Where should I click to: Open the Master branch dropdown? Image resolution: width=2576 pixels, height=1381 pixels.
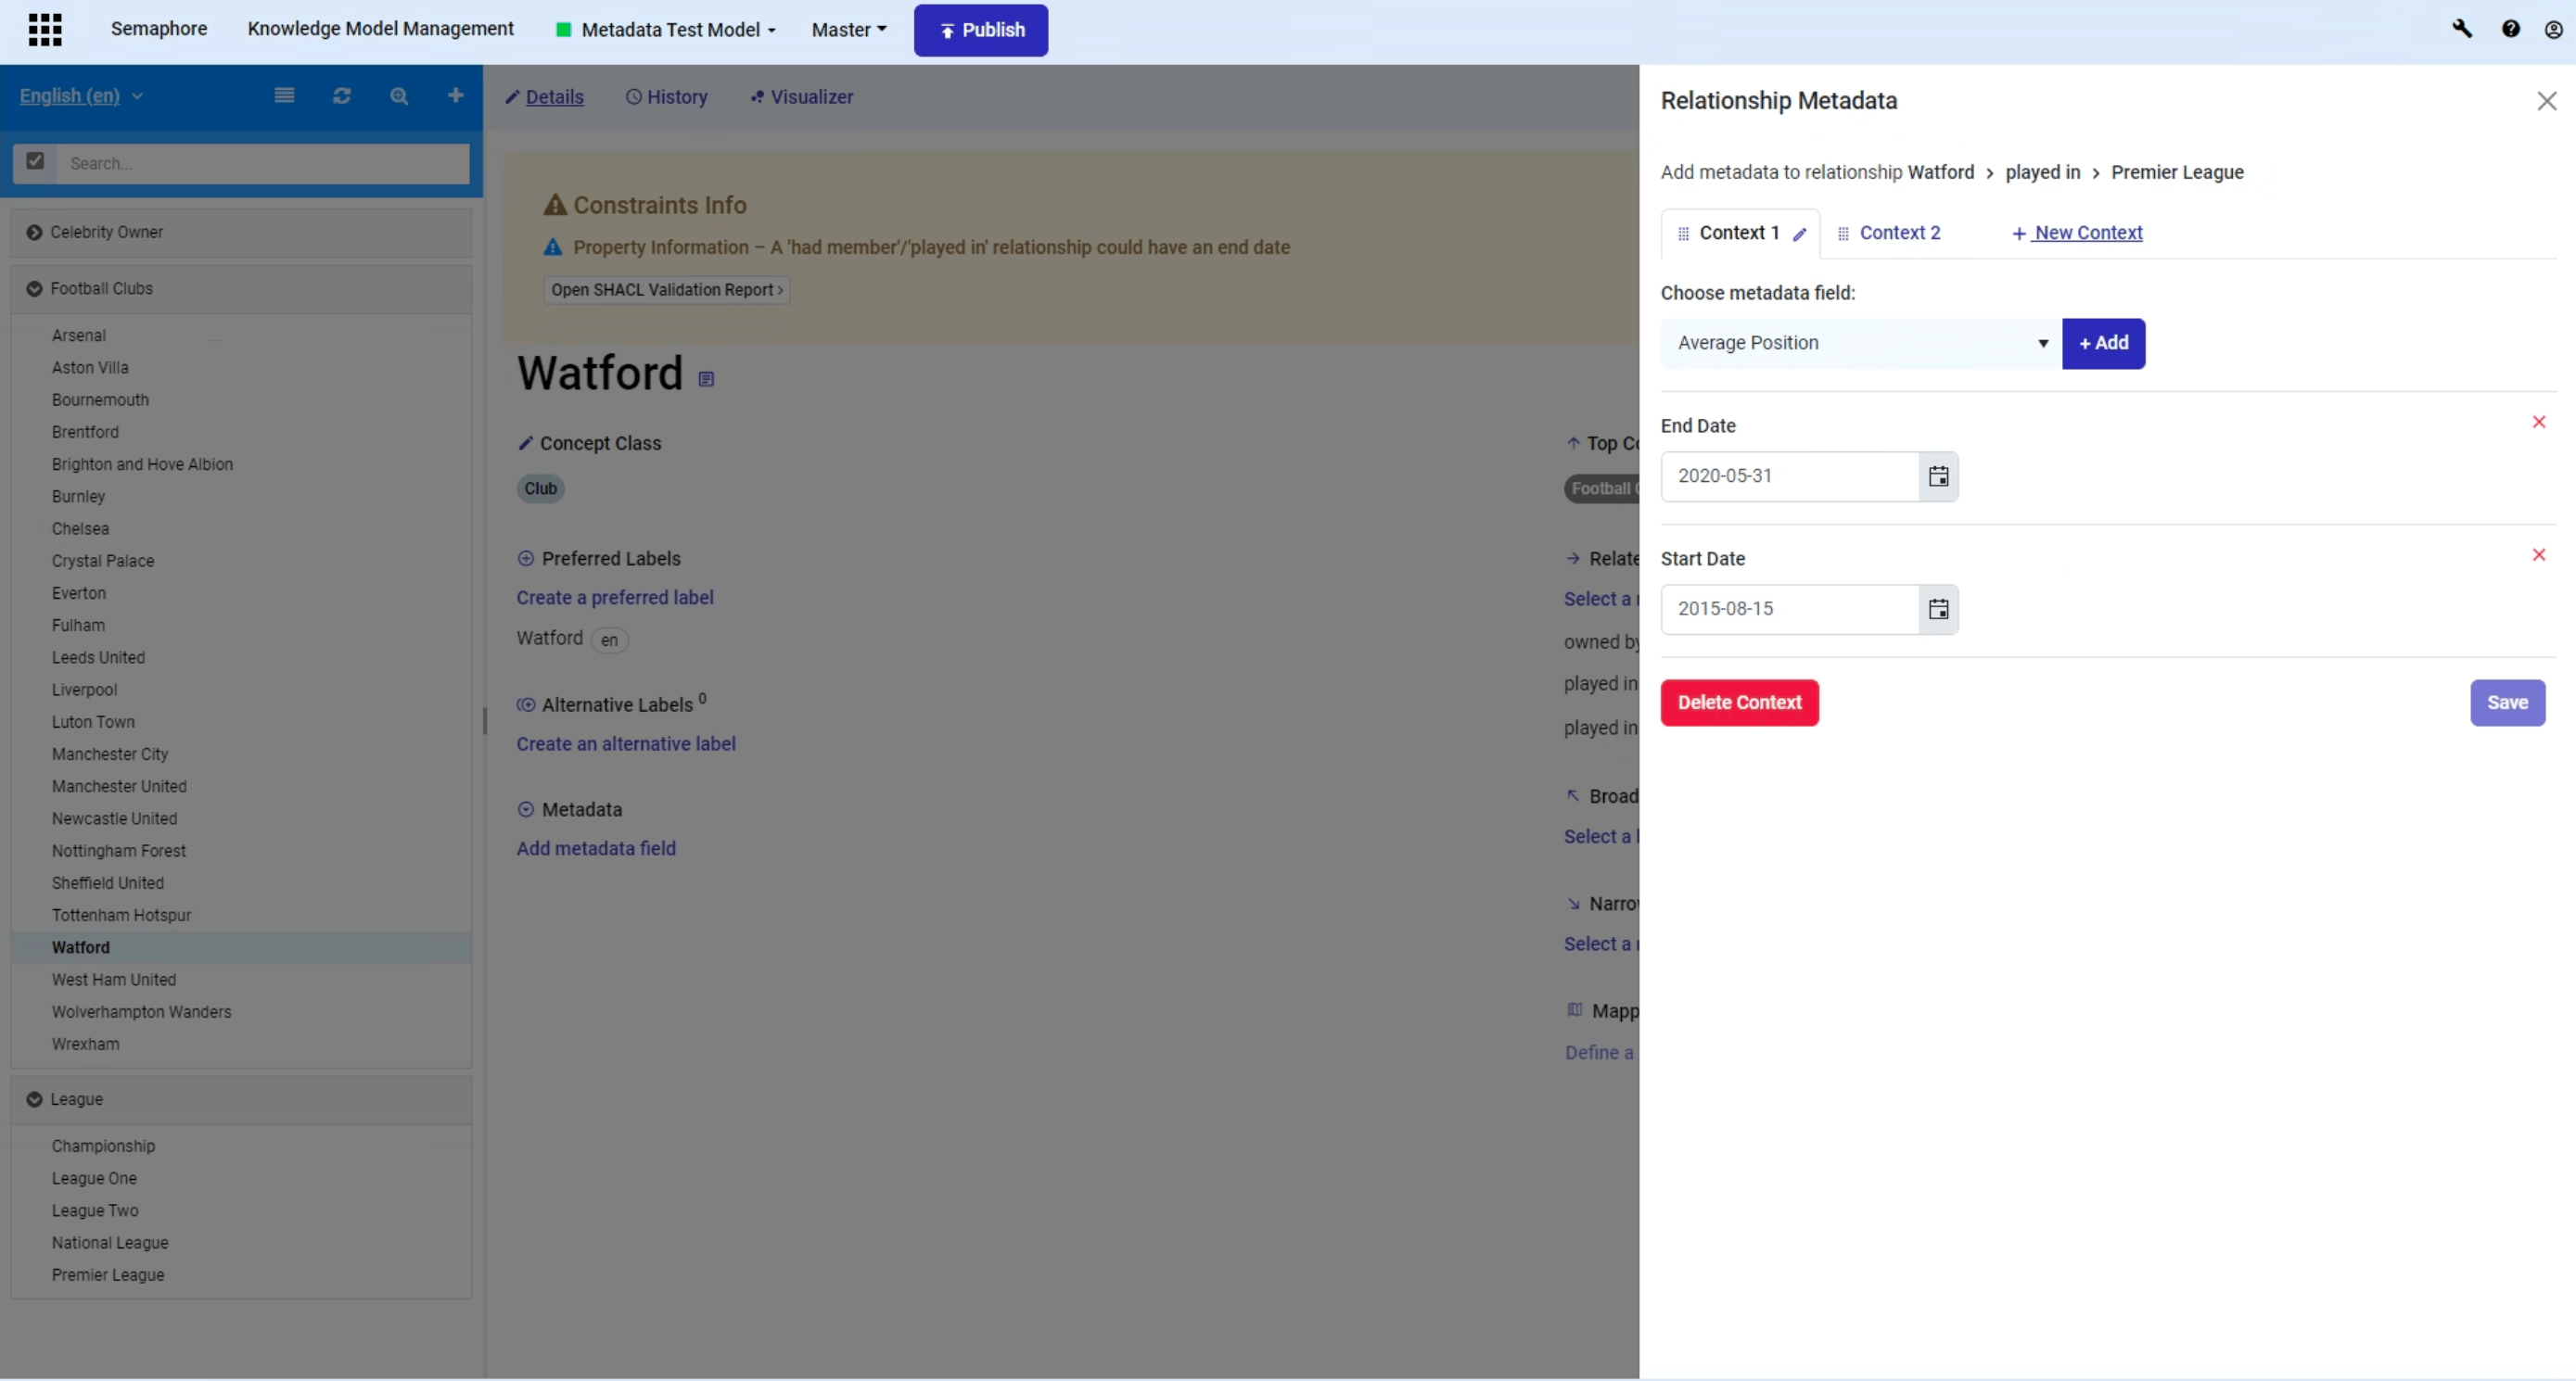[848, 30]
